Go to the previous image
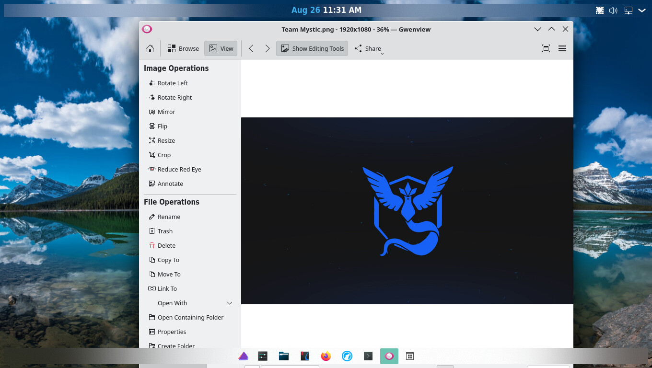 tap(251, 48)
